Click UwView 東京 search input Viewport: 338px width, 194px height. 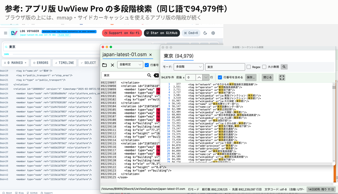[x=124, y=75]
